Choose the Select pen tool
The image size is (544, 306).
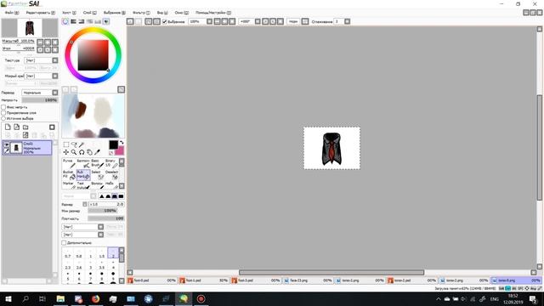98,174
